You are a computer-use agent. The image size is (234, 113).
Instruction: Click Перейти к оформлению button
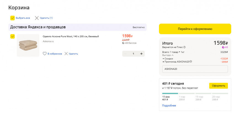(195, 29)
